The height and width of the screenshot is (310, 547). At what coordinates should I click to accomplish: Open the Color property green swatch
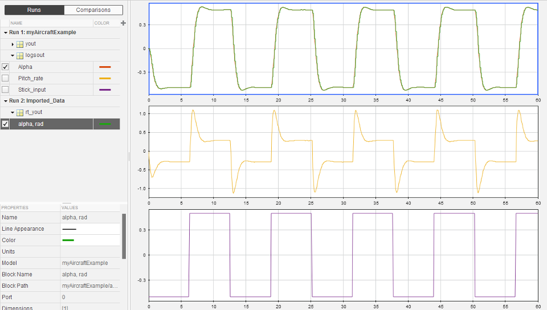(x=68, y=240)
